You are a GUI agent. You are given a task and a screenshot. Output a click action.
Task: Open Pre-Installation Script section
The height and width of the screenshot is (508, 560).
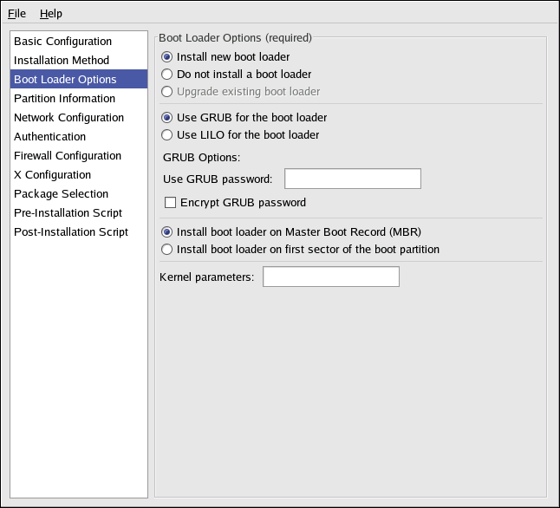click(x=68, y=213)
